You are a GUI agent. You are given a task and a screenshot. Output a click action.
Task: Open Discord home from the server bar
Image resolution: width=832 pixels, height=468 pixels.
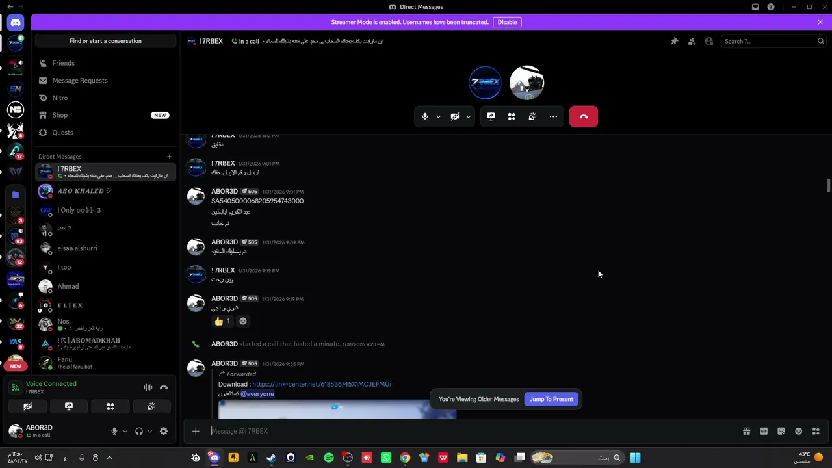pyautogui.click(x=16, y=23)
